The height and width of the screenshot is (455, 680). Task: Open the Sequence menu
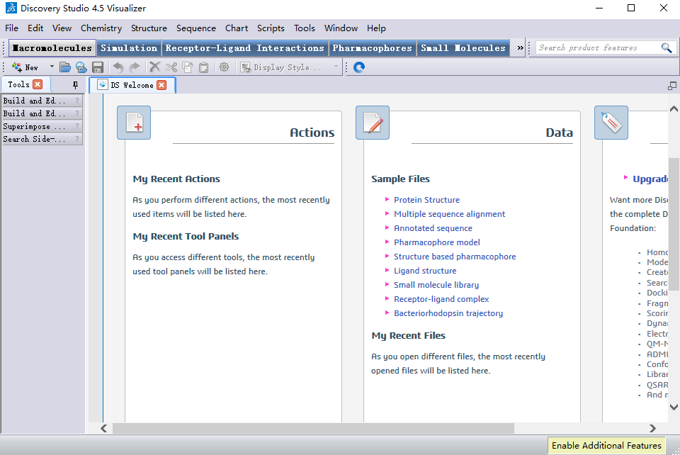pyautogui.click(x=196, y=28)
